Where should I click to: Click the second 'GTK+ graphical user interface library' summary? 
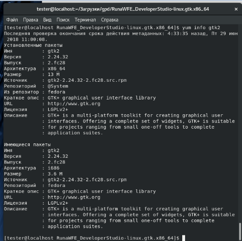pos(102,191)
